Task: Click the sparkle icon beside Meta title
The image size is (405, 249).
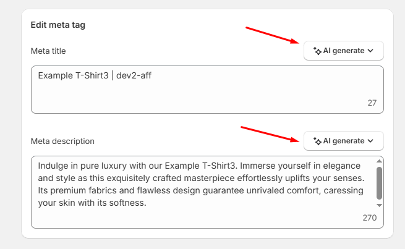Action: [317, 51]
